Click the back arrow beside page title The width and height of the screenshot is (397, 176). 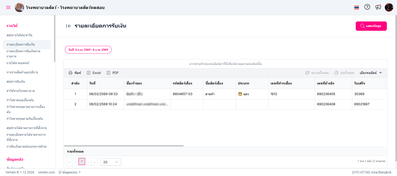click(x=69, y=26)
